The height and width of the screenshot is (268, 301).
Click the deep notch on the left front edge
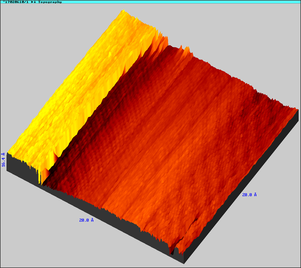point(40,181)
